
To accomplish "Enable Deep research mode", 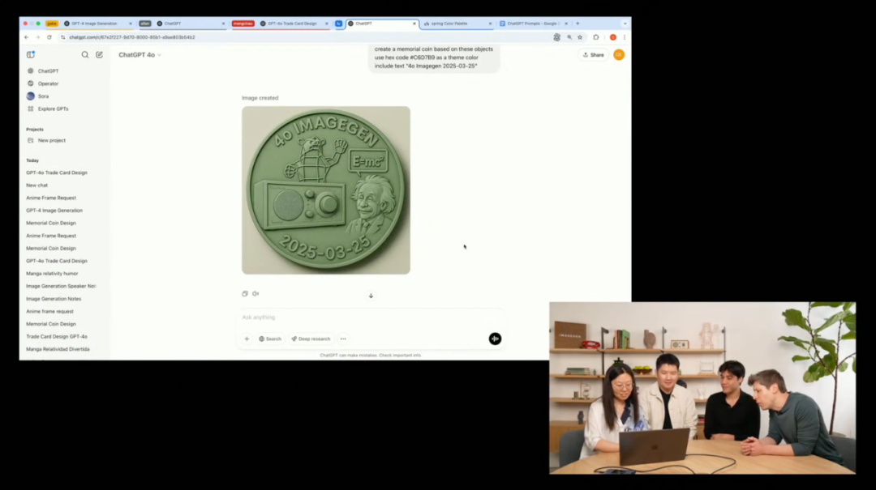I will coord(309,339).
